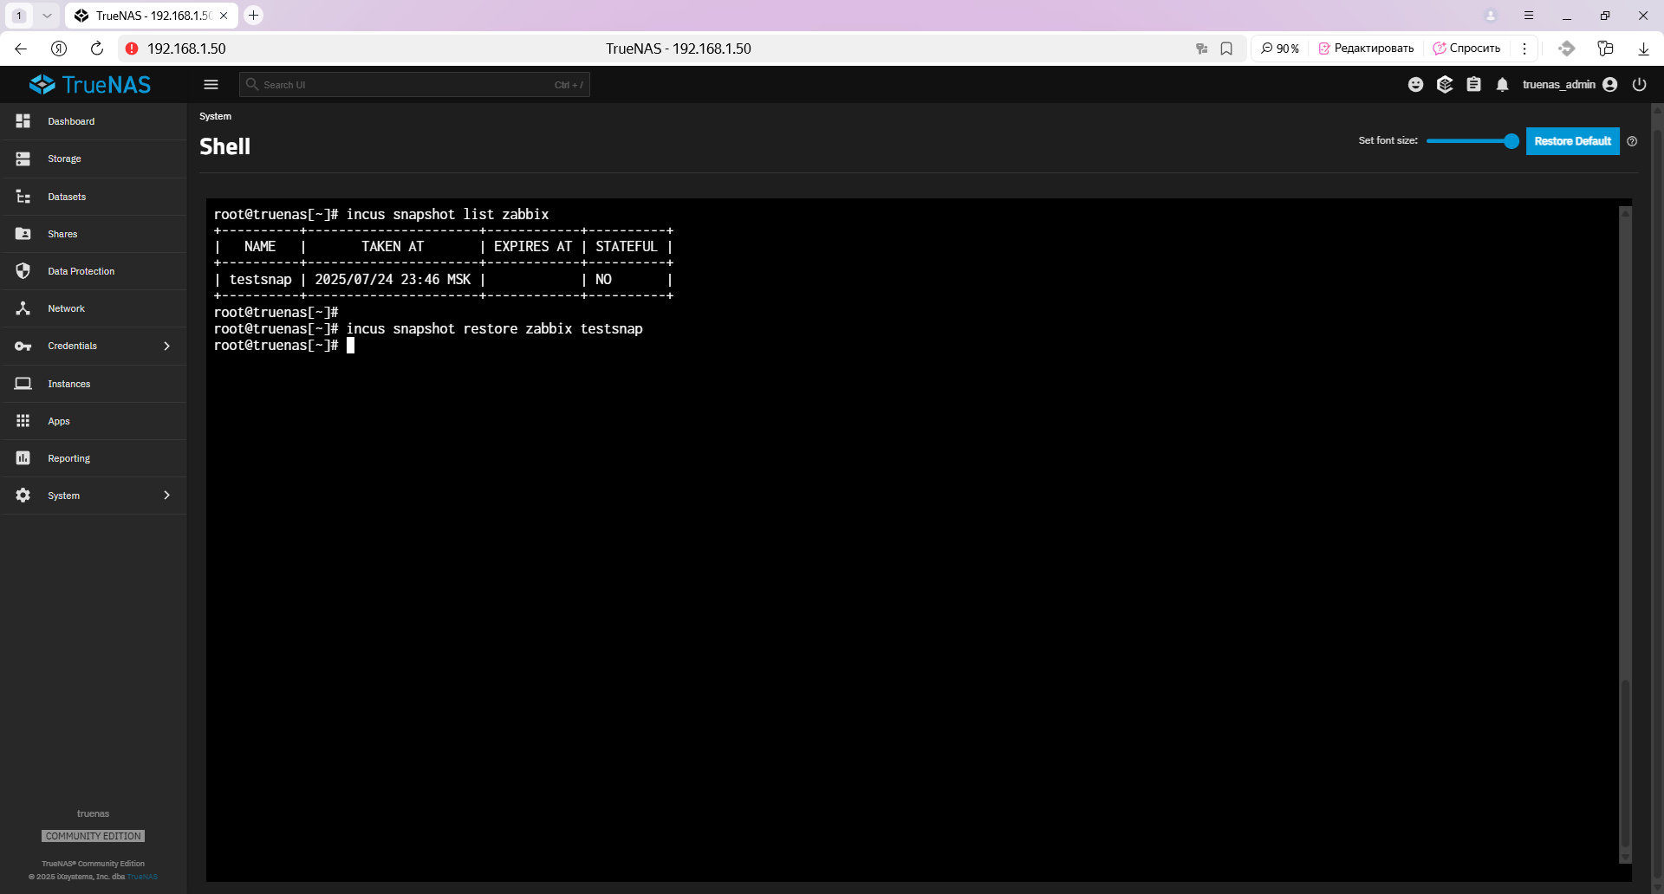Open the Apps grid icon
Image resolution: width=1664 pixels, height=894 pixels.
[23, 421]
